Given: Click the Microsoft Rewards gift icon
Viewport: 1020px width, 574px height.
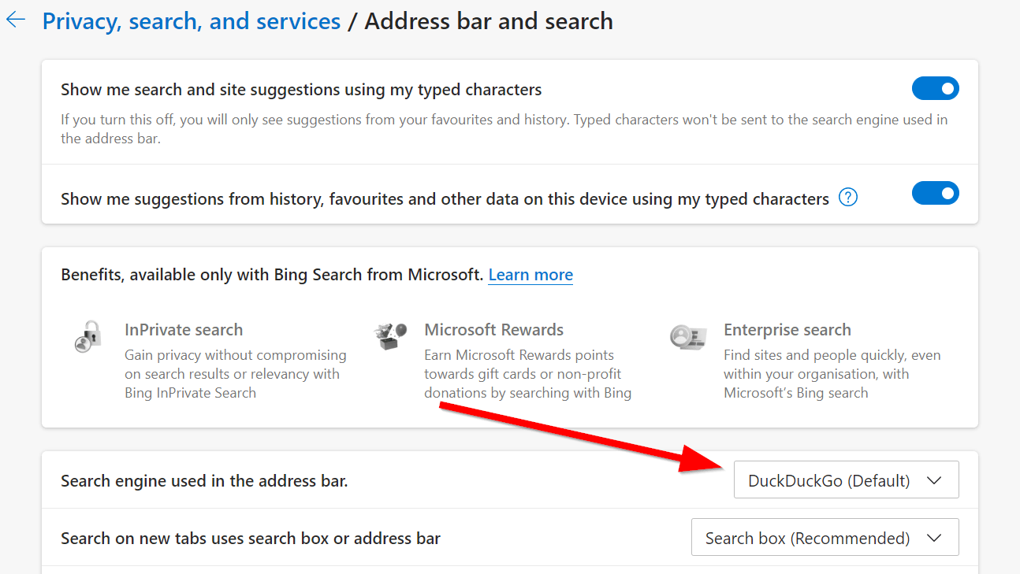Looking at the screenshot, I should coord(390,335).
